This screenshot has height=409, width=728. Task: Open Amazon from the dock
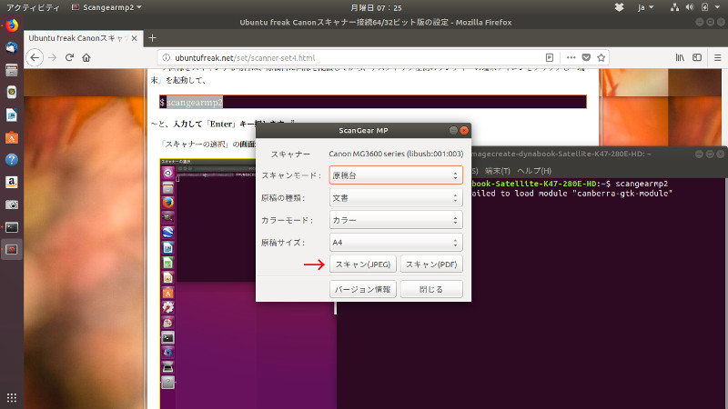[12, 182]
